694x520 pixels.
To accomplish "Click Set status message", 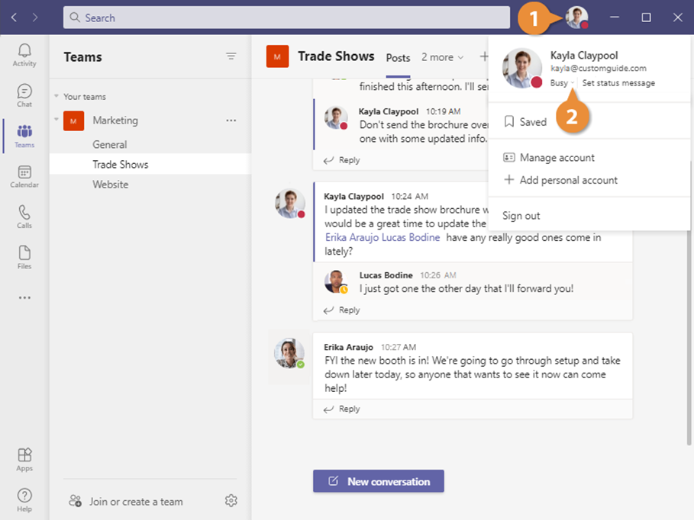I will [x=618, y=82].
